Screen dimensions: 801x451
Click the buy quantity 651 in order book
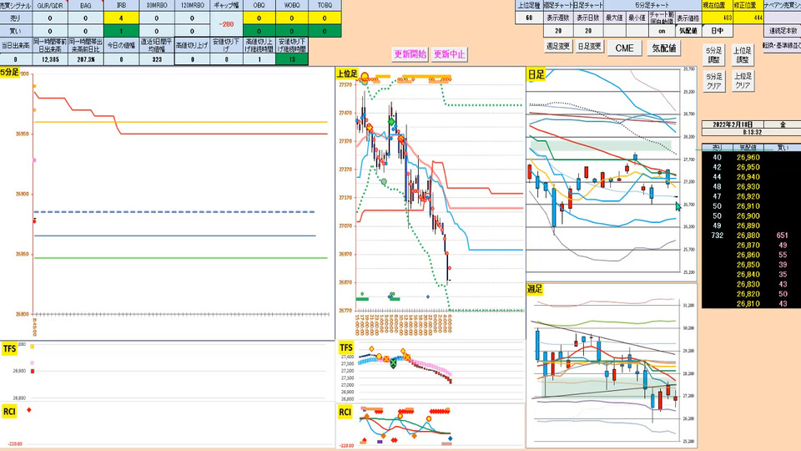tap(782, 236)
